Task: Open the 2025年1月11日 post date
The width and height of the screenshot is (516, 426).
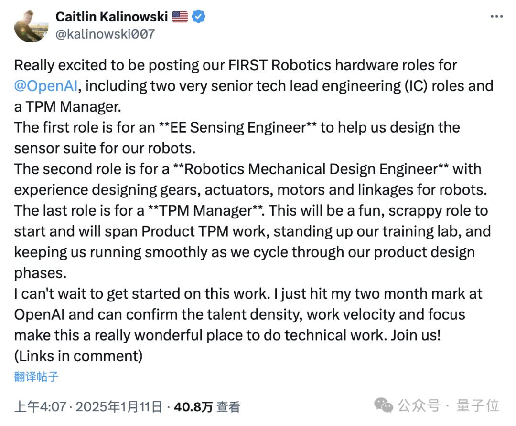Action: coord(119,407)
